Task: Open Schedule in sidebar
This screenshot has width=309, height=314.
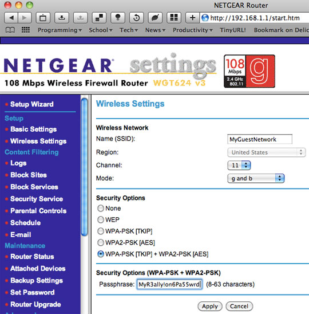Action: [x=25, y=223]
